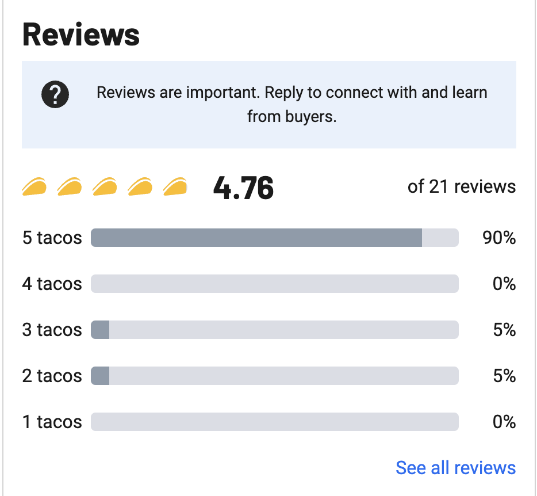
Task: Click the fifth taco rating icon
Action: tap(175, 186)
